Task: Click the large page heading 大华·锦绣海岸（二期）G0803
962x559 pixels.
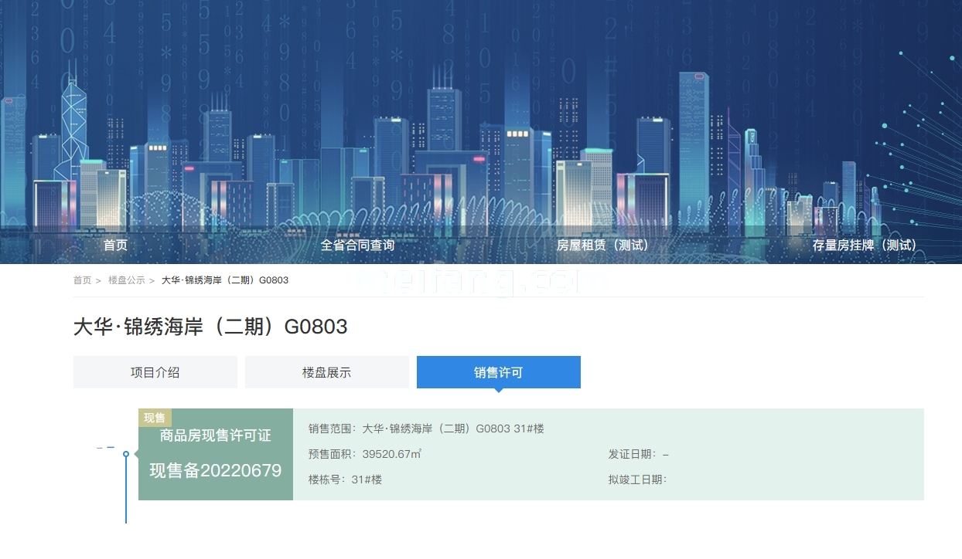Action: click(210, 327)
